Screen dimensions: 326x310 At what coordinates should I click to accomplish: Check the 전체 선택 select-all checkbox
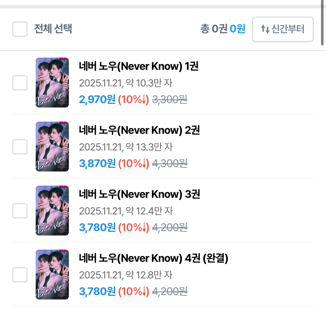pyautogui.click(x=20, y=29)
